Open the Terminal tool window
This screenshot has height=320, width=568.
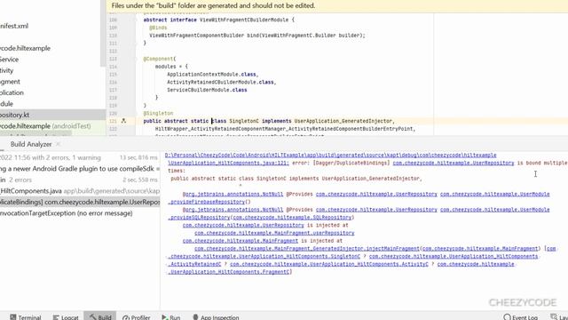[26, 317]
